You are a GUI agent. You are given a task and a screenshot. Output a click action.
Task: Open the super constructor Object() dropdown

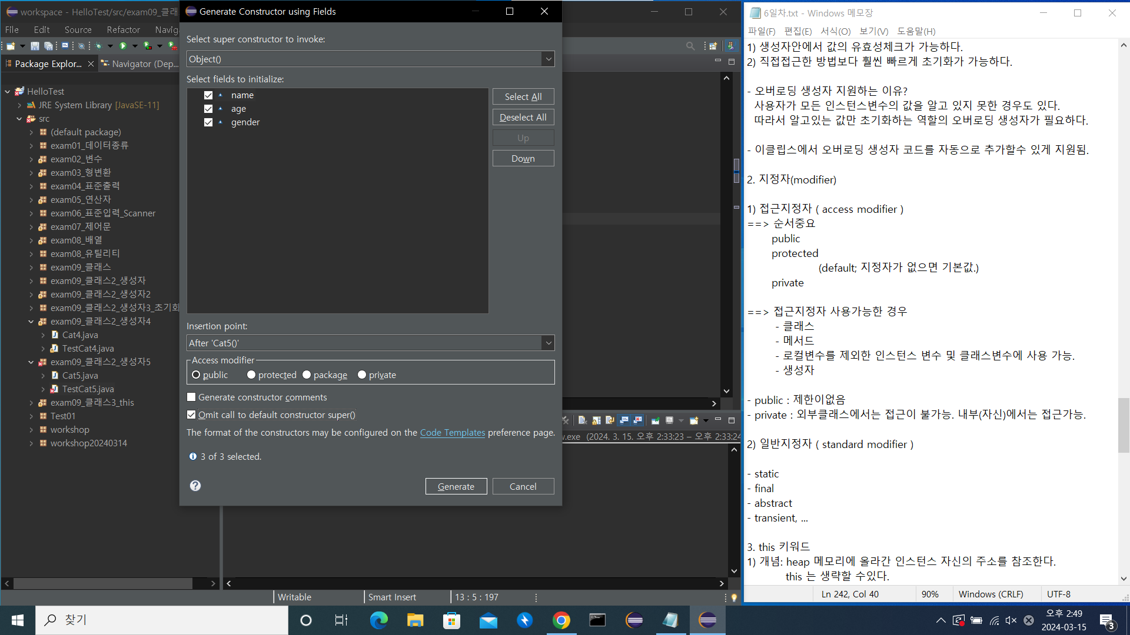pyautogui.click(x=548, y=59)
